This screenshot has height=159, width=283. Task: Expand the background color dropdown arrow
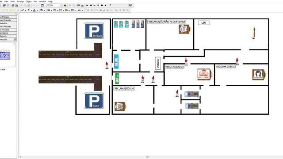pos(44,10)
